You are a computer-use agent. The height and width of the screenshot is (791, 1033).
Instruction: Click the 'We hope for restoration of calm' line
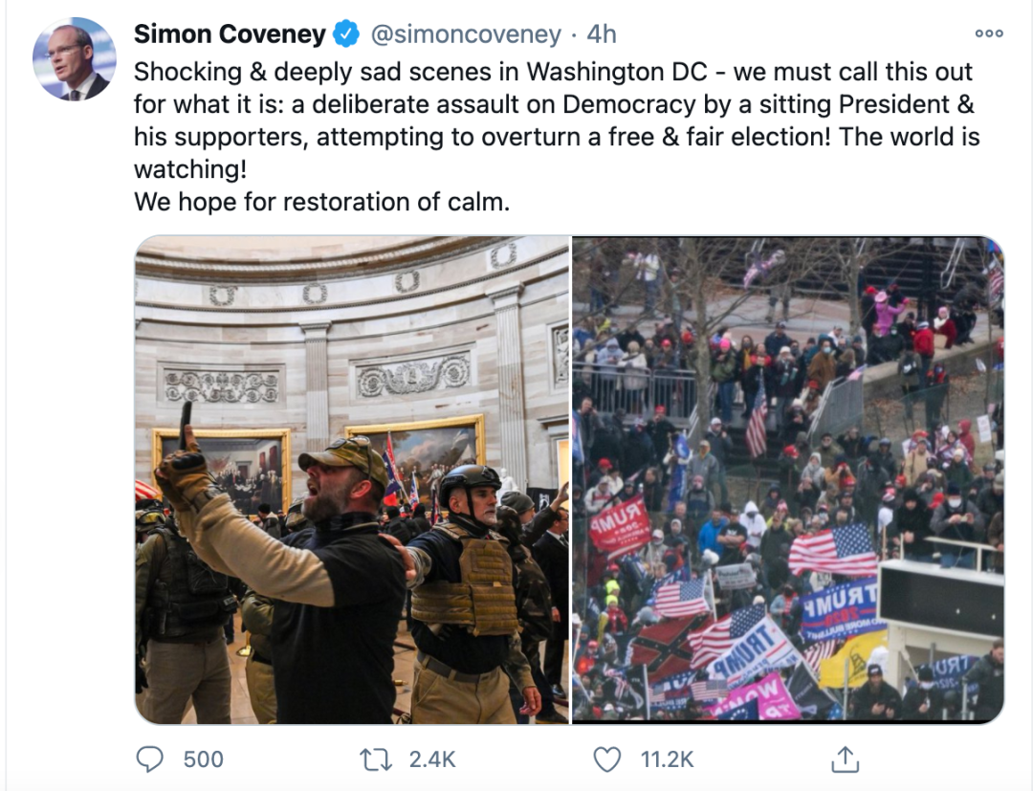(322, 202)
